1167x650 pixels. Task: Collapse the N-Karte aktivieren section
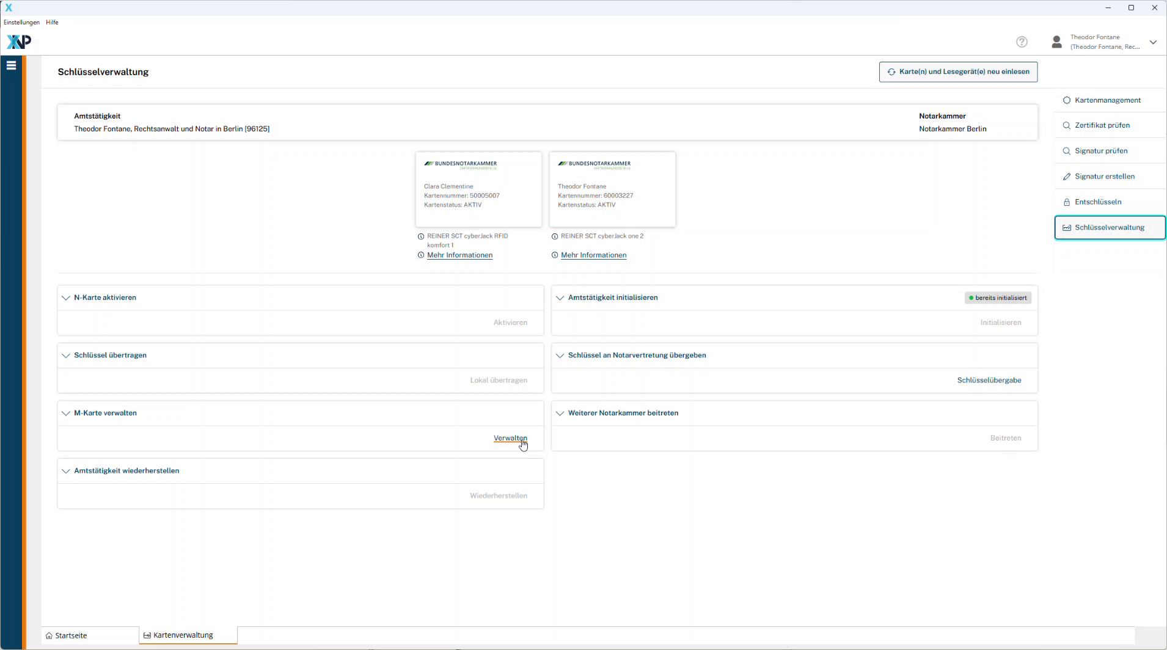66,298
